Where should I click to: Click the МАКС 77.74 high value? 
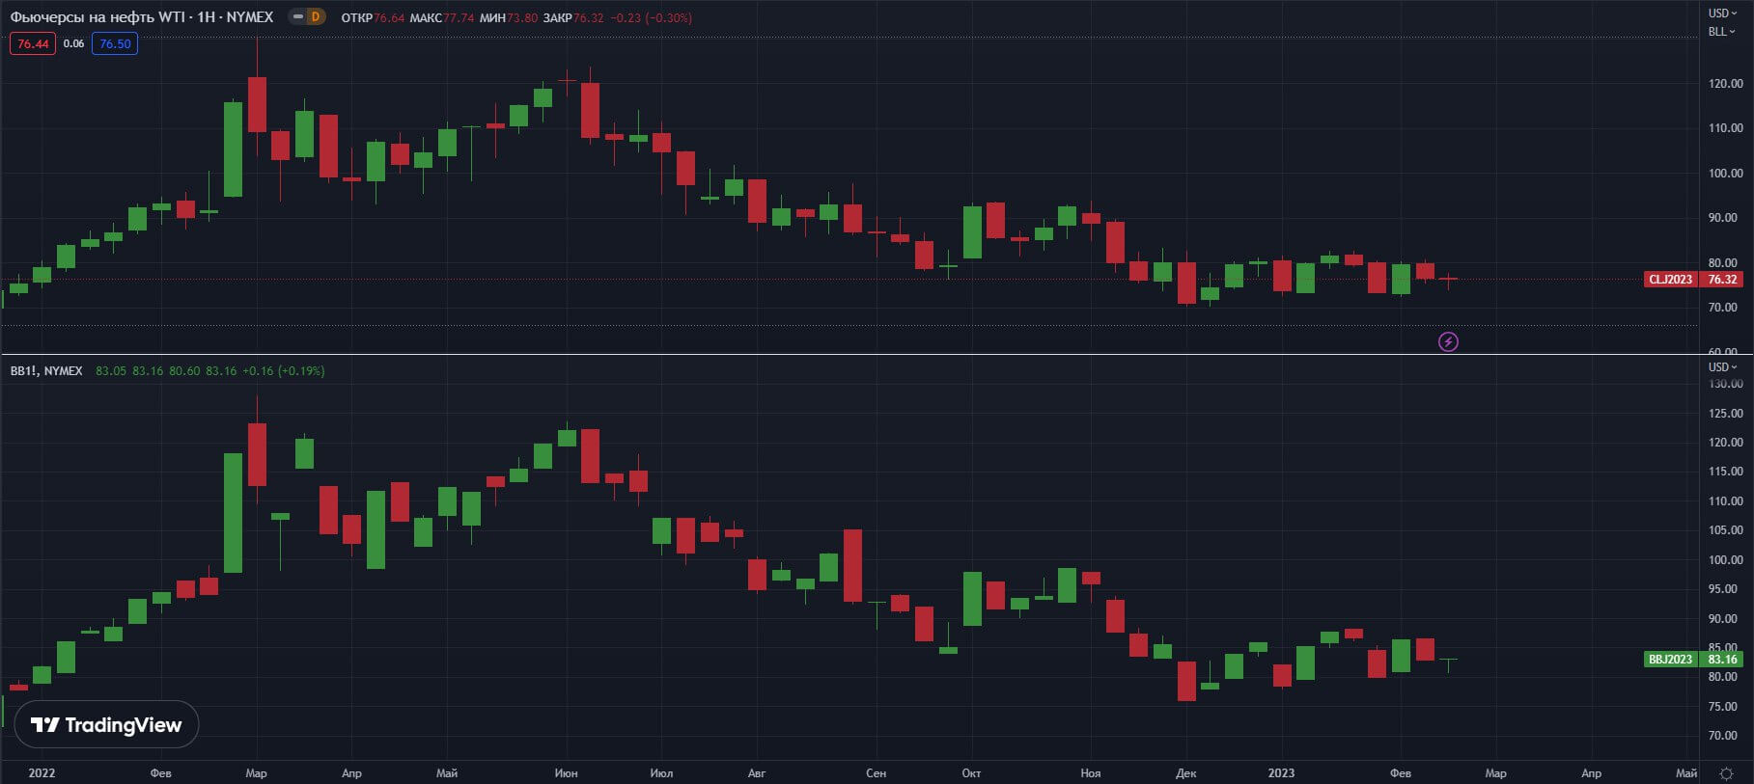pyautogui.click(x=442, y=18)
